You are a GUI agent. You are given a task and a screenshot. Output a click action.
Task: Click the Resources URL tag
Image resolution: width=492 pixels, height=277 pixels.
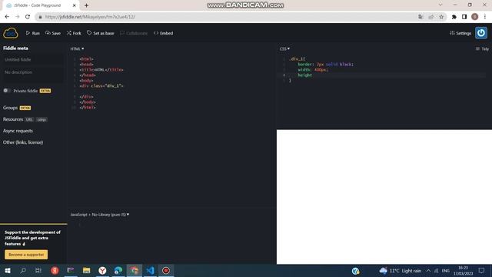click(29, 120)
